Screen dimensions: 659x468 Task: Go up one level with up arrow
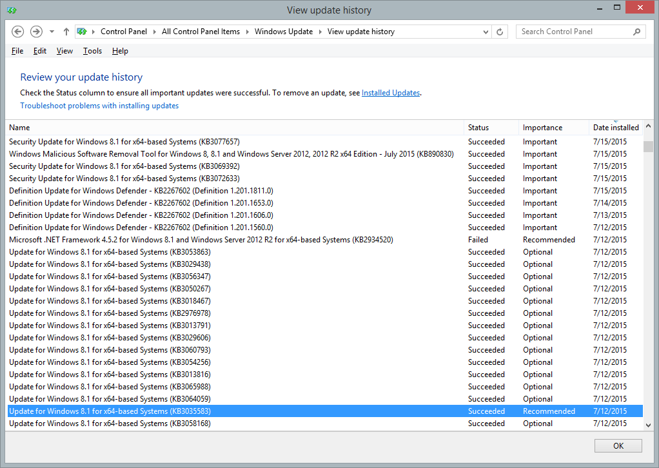66,32
